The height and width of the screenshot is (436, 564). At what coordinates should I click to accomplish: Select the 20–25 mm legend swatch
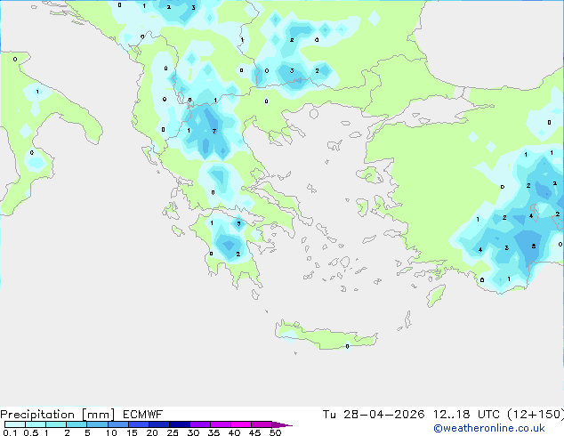point(159,424)
